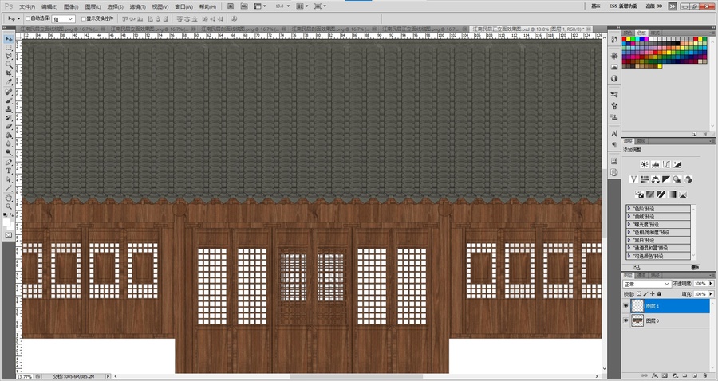Enable the 自动选择 checkbox
Screen dimensions: 718x381
tap(27, 19)
